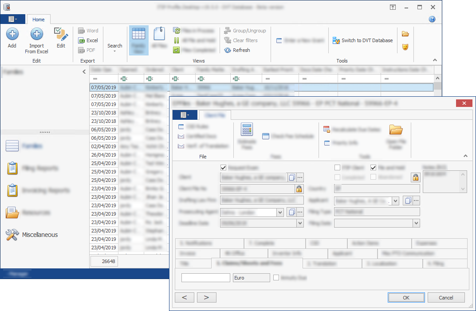The height and width of the screenshot is (311, 476).
Task: Toggle the unchecked box left of File and Hold
Action: point(337,168)
